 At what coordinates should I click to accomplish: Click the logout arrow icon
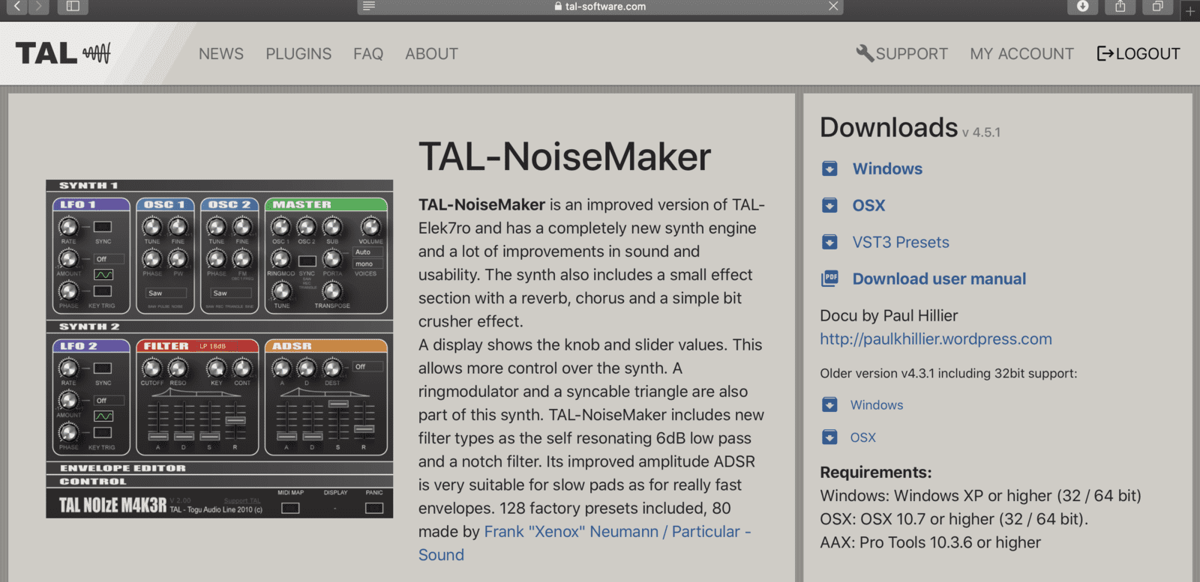click(1105, 53)
